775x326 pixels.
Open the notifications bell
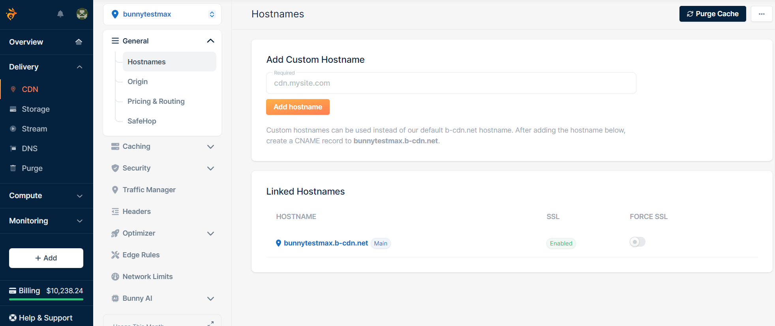pos(60,14)
